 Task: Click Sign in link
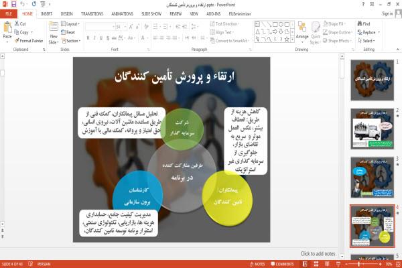(387, 13)
